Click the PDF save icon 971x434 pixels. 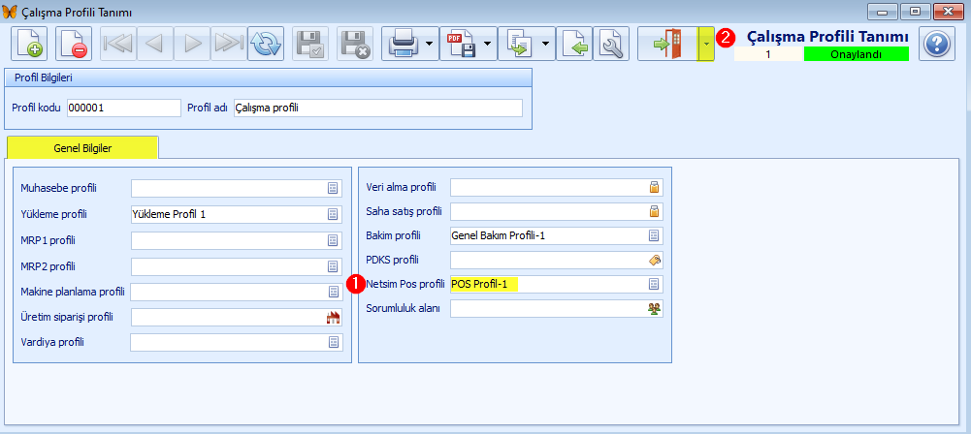tap(461, 45)
